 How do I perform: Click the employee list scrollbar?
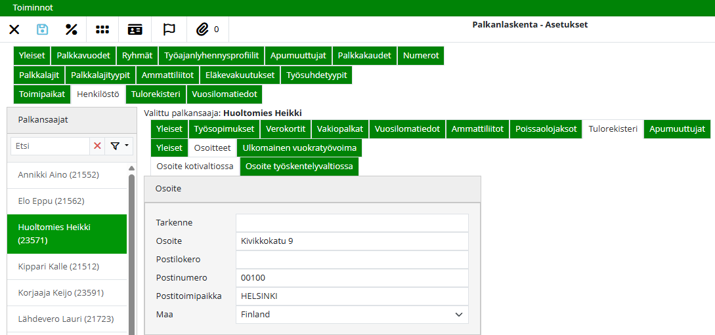pyautogui.click(x=131, y=249)
